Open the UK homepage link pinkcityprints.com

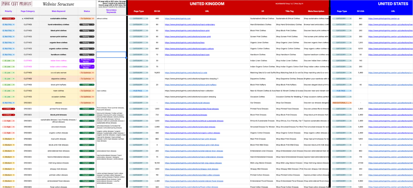point(178,19)
